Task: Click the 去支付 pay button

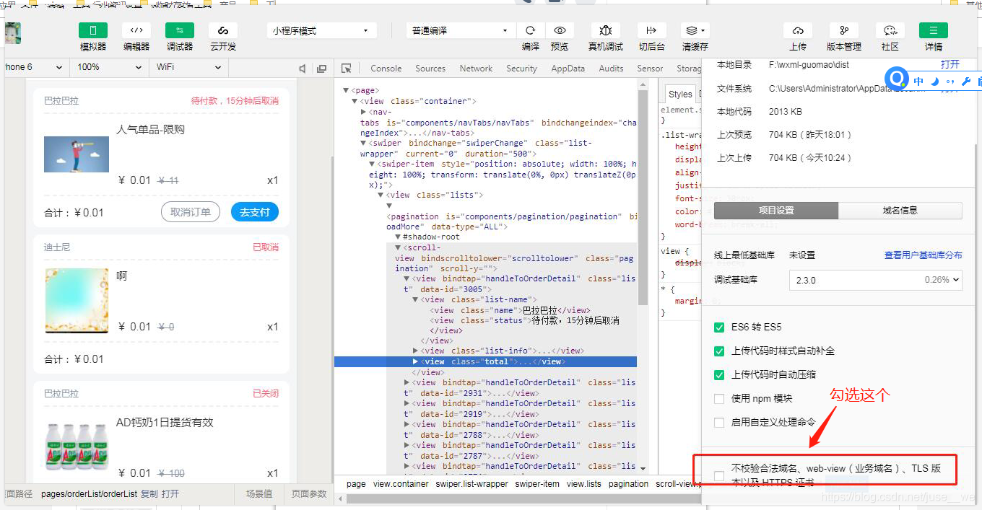Action: tap(254, 212)
